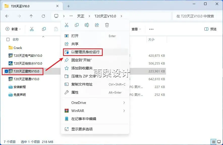This screenshot has width=223, height=145.
Task: Open 属性 from the context menu
Action: 95,92
